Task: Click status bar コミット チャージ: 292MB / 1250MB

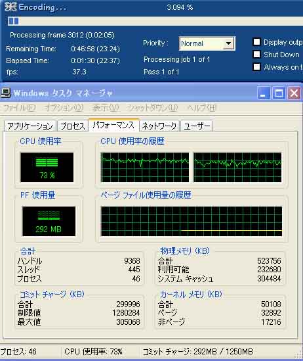Action: tap(197, 352)
